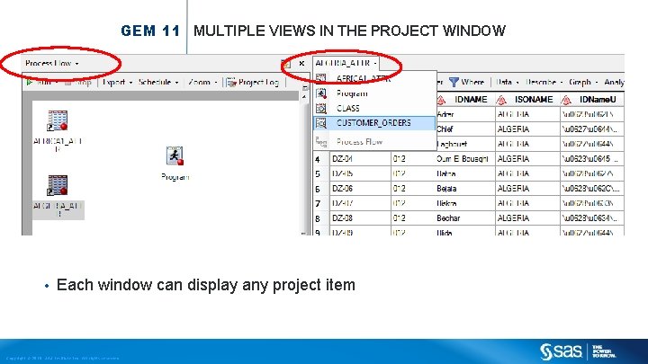Select row number 6 header
Viewport: 648px width, 364px height.
[321, 189]
